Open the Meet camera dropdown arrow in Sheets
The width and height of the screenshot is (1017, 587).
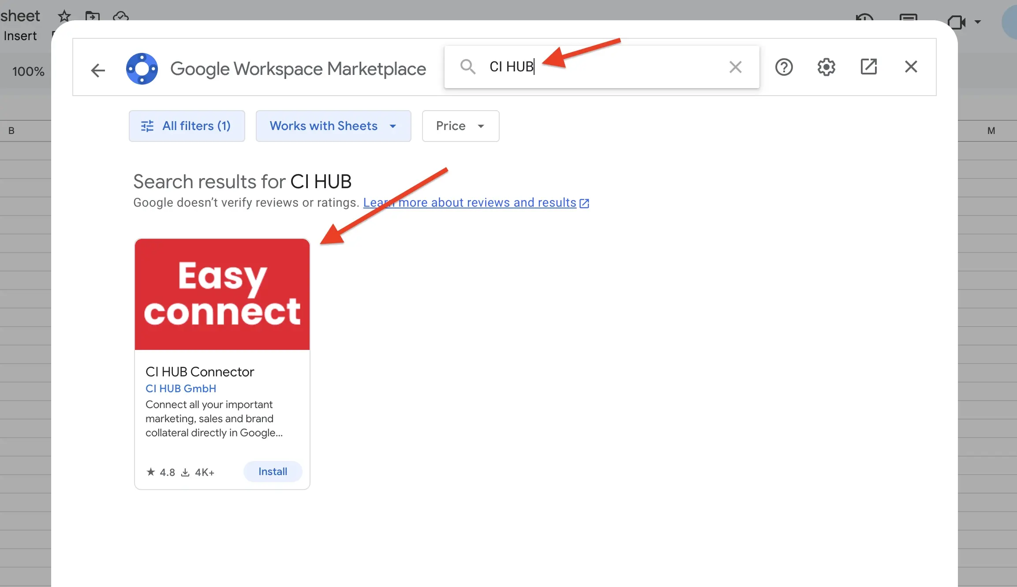click(x=978, y=22)
